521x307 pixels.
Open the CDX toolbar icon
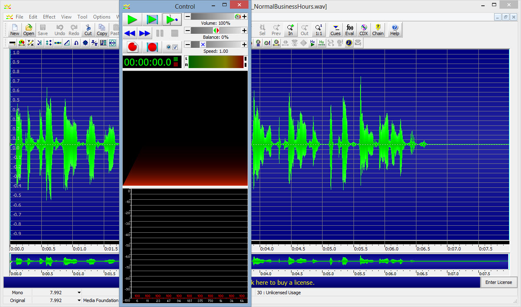tap(363, 30)
